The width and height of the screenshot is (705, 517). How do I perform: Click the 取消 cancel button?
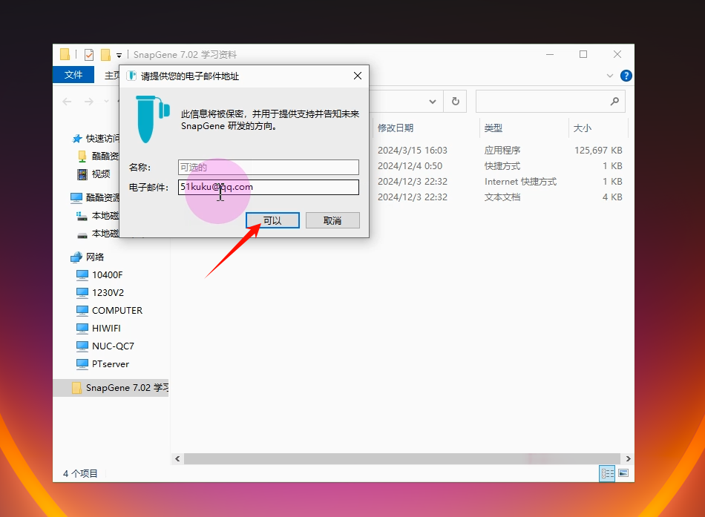click(332, 221)
